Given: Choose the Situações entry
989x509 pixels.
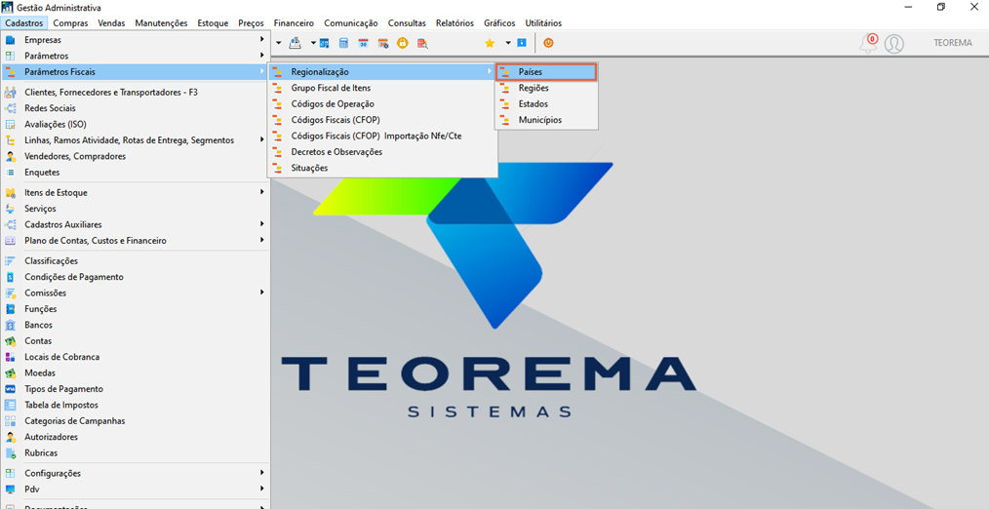Looking at the screenshot, I should click(x=383, y=168).
